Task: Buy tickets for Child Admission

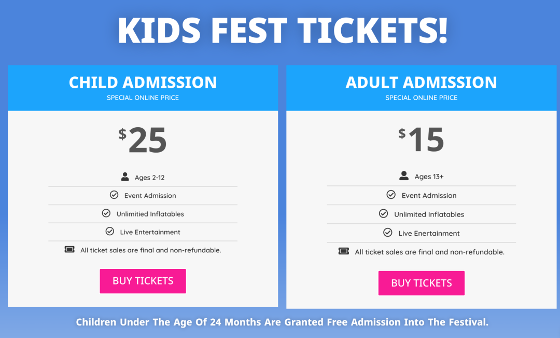Action: [x=143, y=281]
